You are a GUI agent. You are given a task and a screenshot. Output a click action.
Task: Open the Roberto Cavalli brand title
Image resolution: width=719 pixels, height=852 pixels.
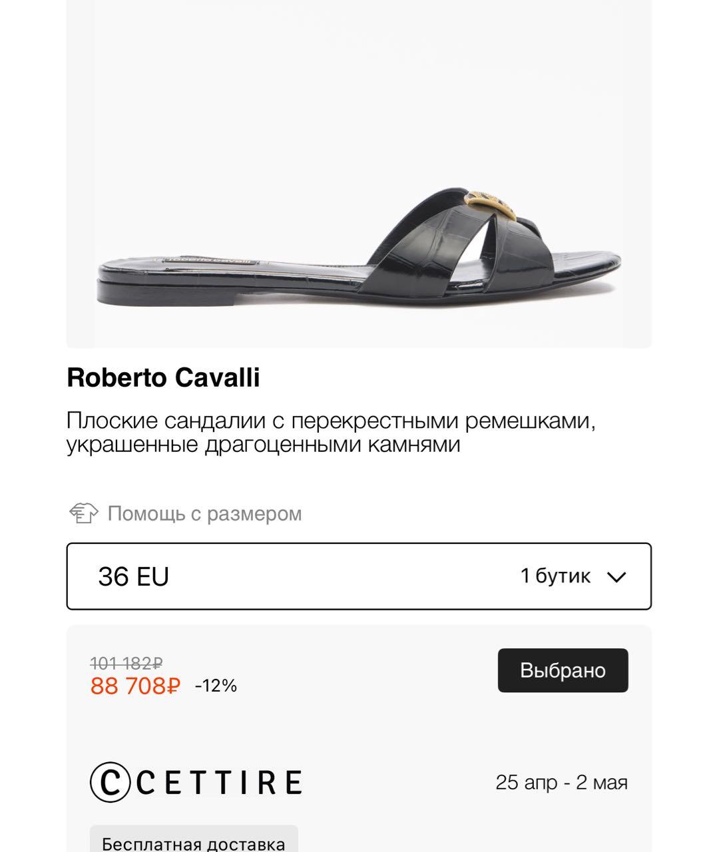point(163,377)
